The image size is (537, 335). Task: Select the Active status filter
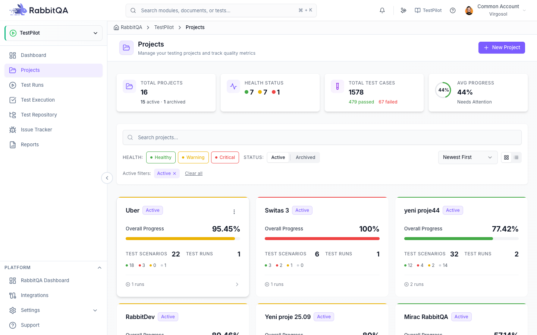coord(278,157)
